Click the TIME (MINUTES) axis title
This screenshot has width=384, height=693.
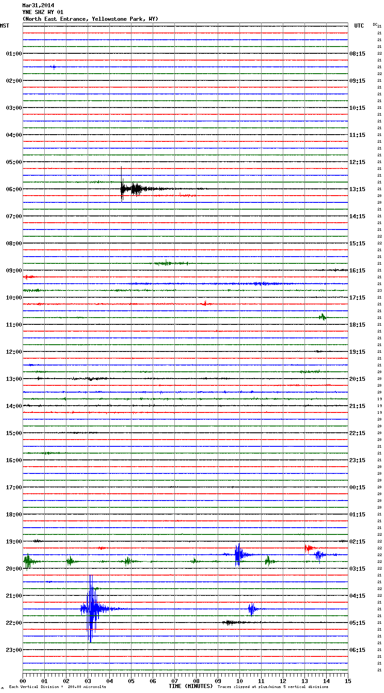[191, 686]
